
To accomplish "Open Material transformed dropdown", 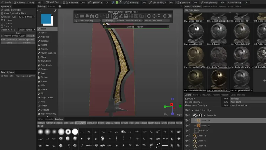I will point(130,20).
